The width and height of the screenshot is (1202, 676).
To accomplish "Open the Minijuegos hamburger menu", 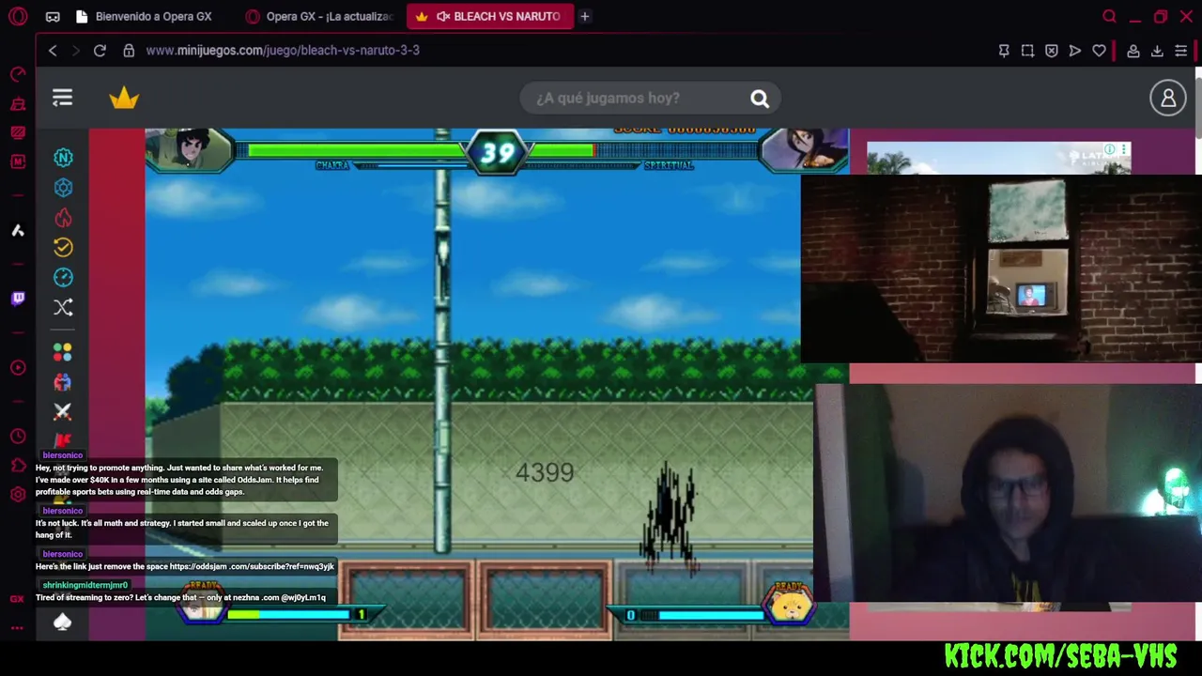I will 62,98.
